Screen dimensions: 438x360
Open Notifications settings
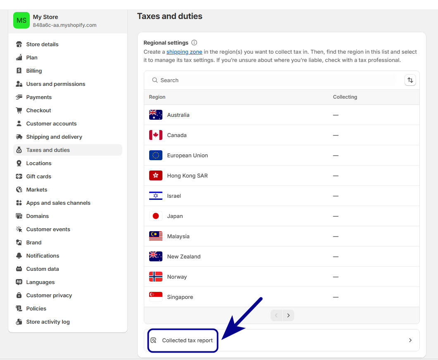tap(68, 256)
